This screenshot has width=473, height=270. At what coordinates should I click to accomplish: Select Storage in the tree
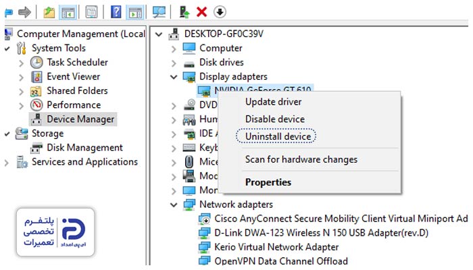pyautogui.click(x=48, y=134)
